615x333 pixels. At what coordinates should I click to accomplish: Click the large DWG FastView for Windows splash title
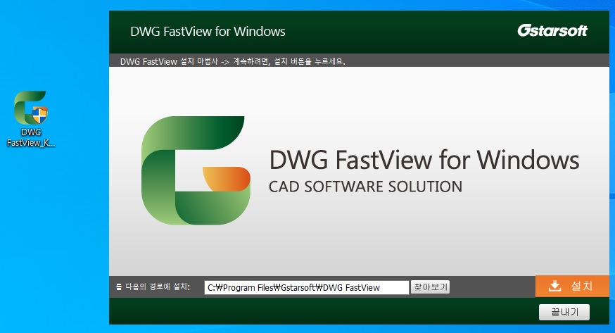click(x=424, y=160)
